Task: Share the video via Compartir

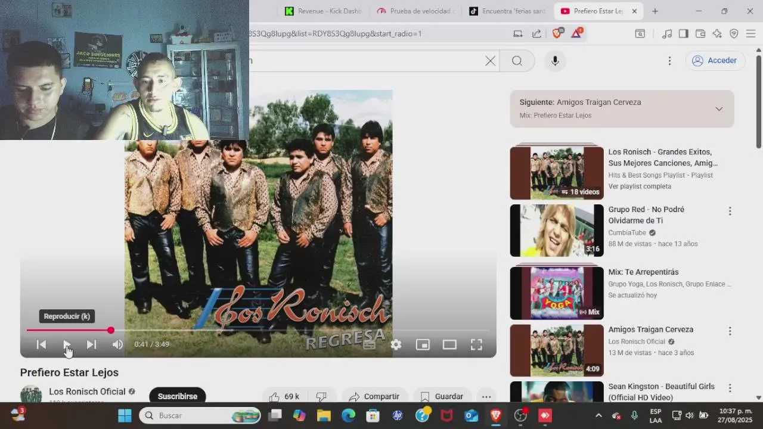Action: pos(374,396)
